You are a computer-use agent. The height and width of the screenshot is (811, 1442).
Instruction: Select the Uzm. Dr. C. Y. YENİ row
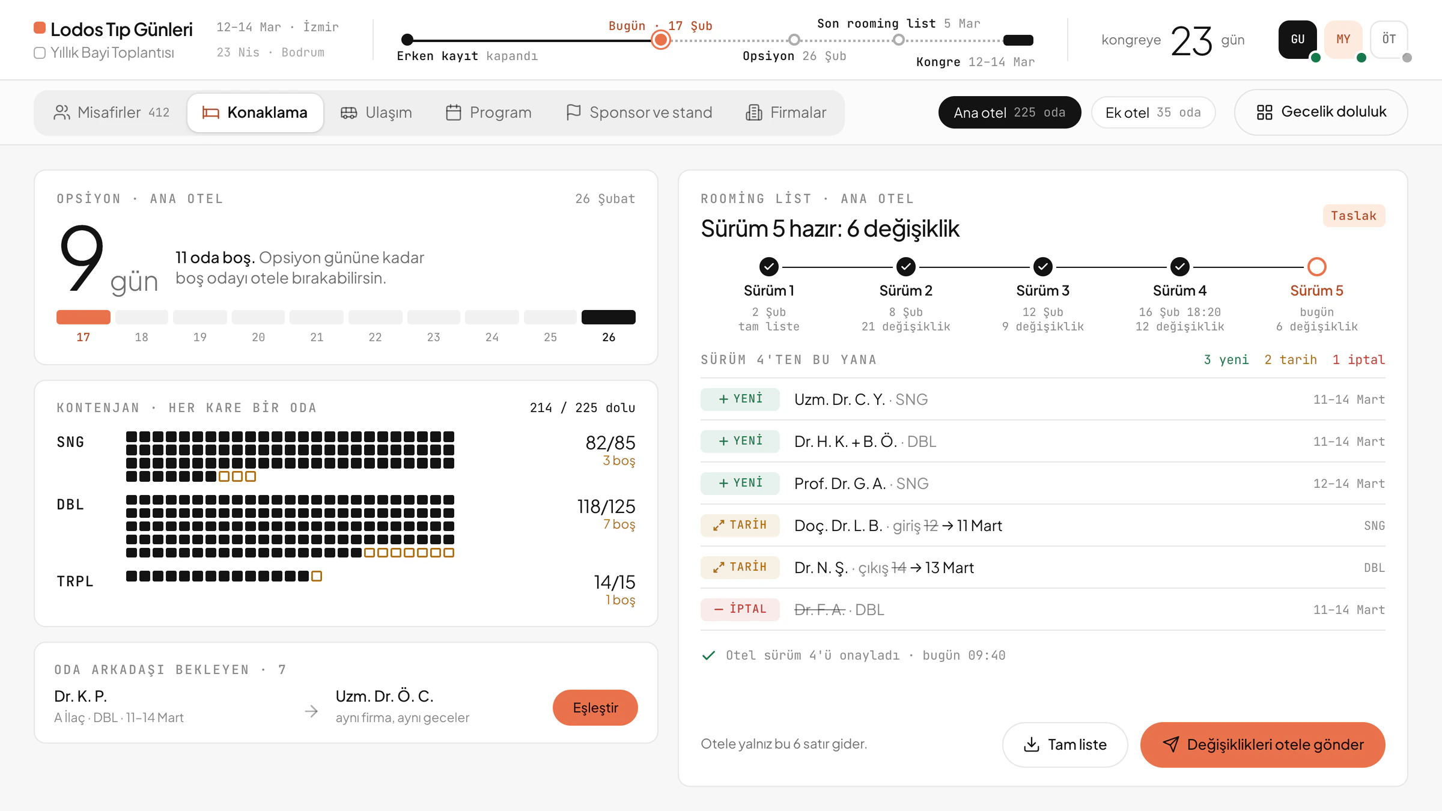tap(1042, 399)
